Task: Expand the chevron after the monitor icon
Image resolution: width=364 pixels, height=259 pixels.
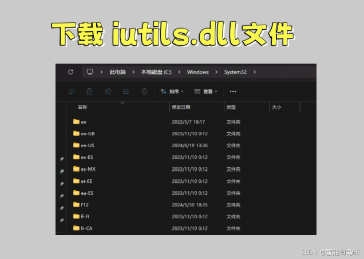Action: pyautogui.click(x=101, y=72)
